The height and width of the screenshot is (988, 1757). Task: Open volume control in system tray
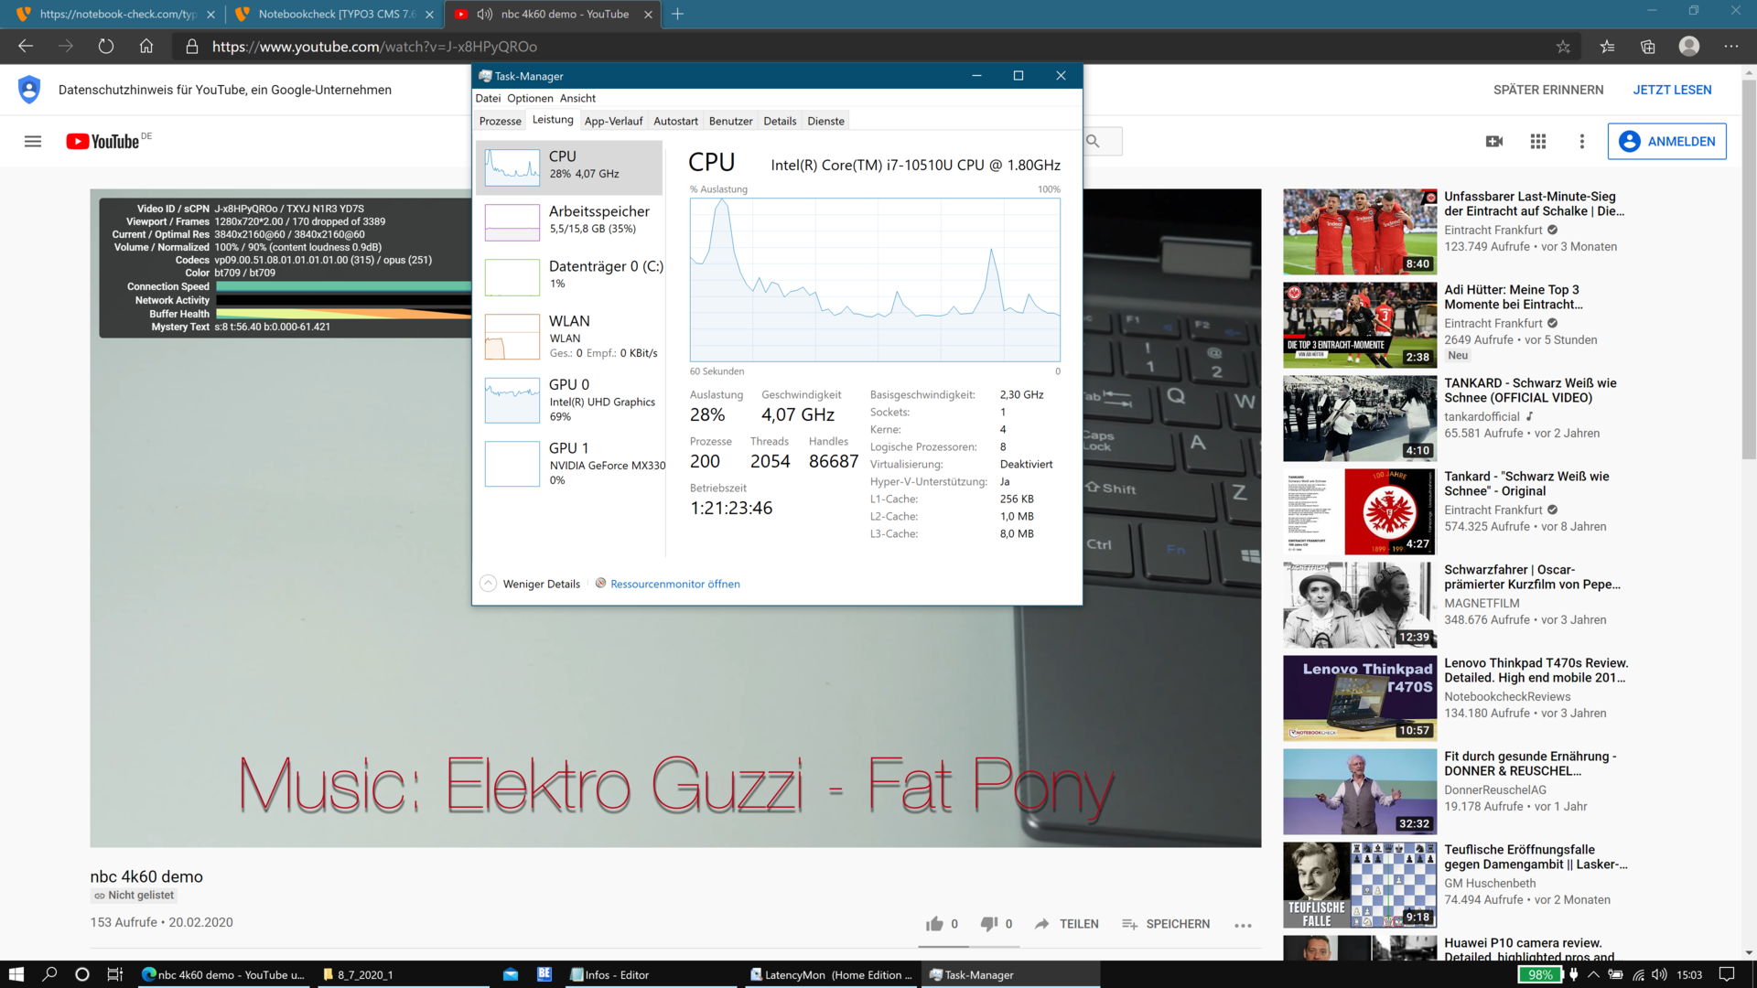[1660, 974]
